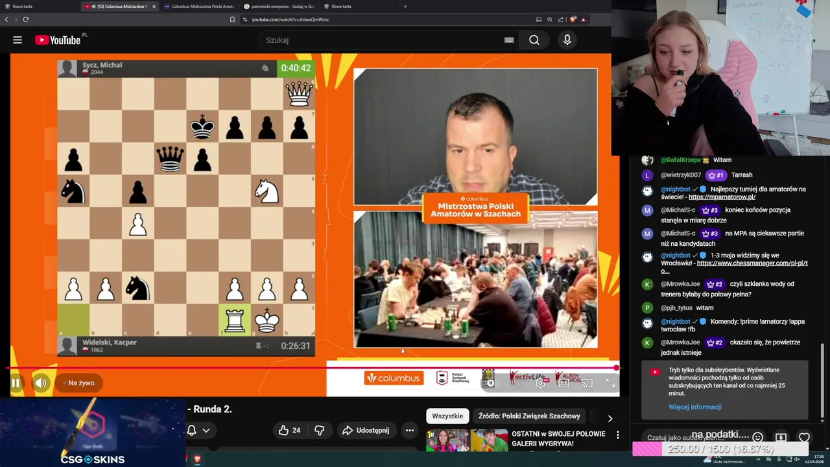Screen dimensions: 830x467
Task: Bookmark this page
Action: [232, 19]
